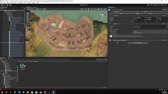Open the Component menu

[20, 3]
